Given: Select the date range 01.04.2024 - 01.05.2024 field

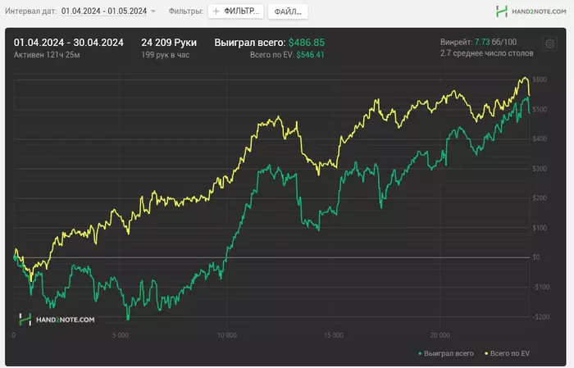Looking at the screenshot, I should 103,11.
